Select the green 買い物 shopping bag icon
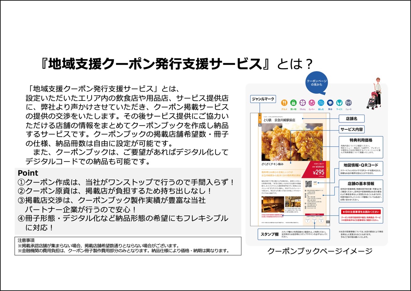The width and height of the screenshot is (411, 291). click(x=293, y=103)
